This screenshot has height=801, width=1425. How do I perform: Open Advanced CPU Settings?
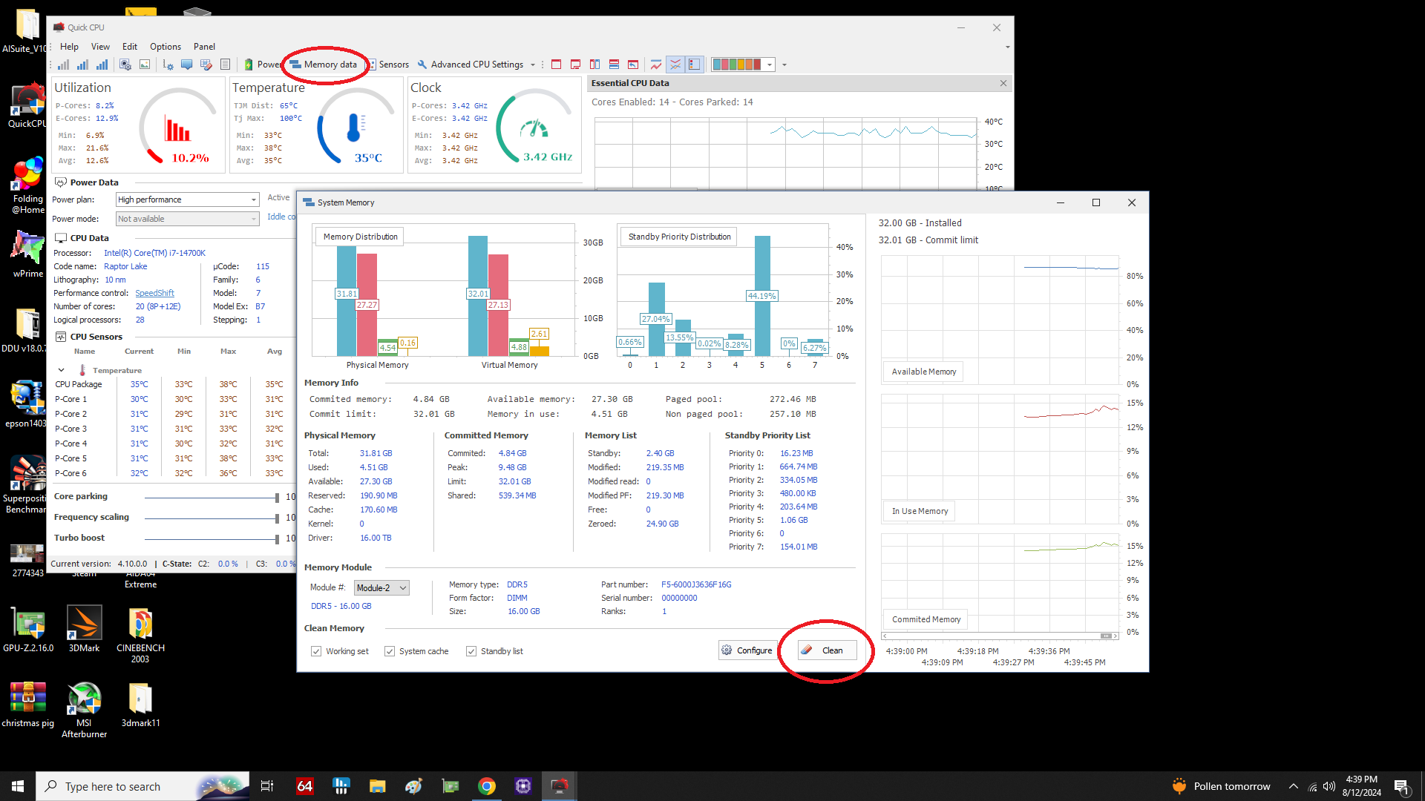(x=471, y=65)
